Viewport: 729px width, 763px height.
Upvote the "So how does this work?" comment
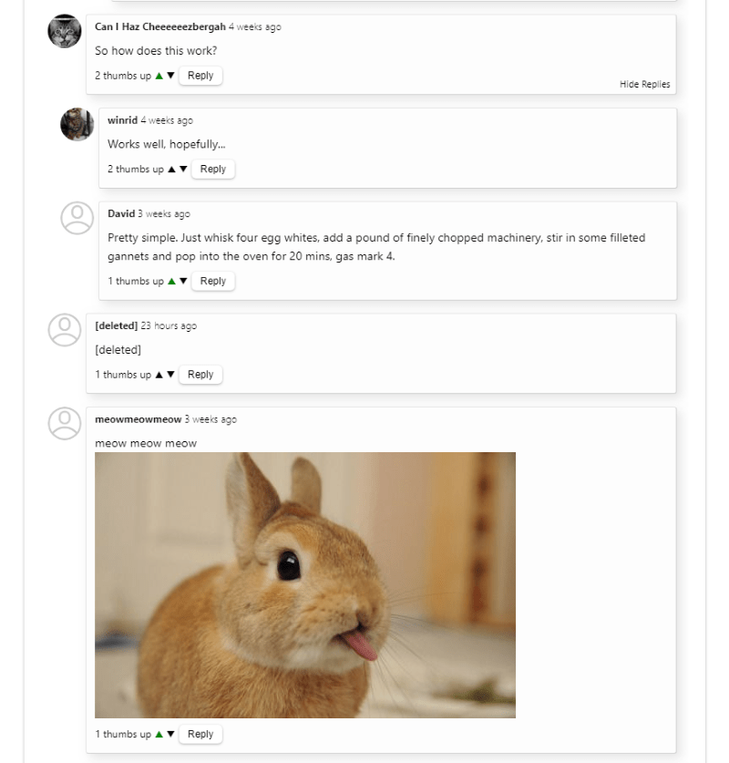point(159,76)
